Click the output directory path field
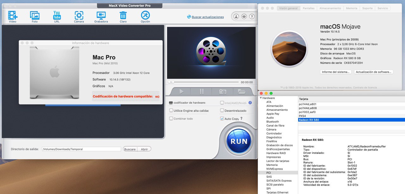 click(x=81, y=149)
